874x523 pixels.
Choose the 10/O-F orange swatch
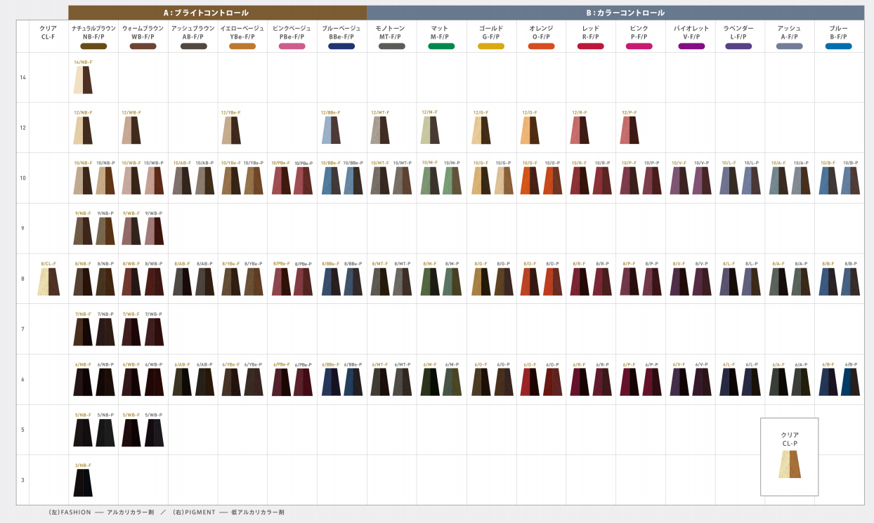click(530, 180)
